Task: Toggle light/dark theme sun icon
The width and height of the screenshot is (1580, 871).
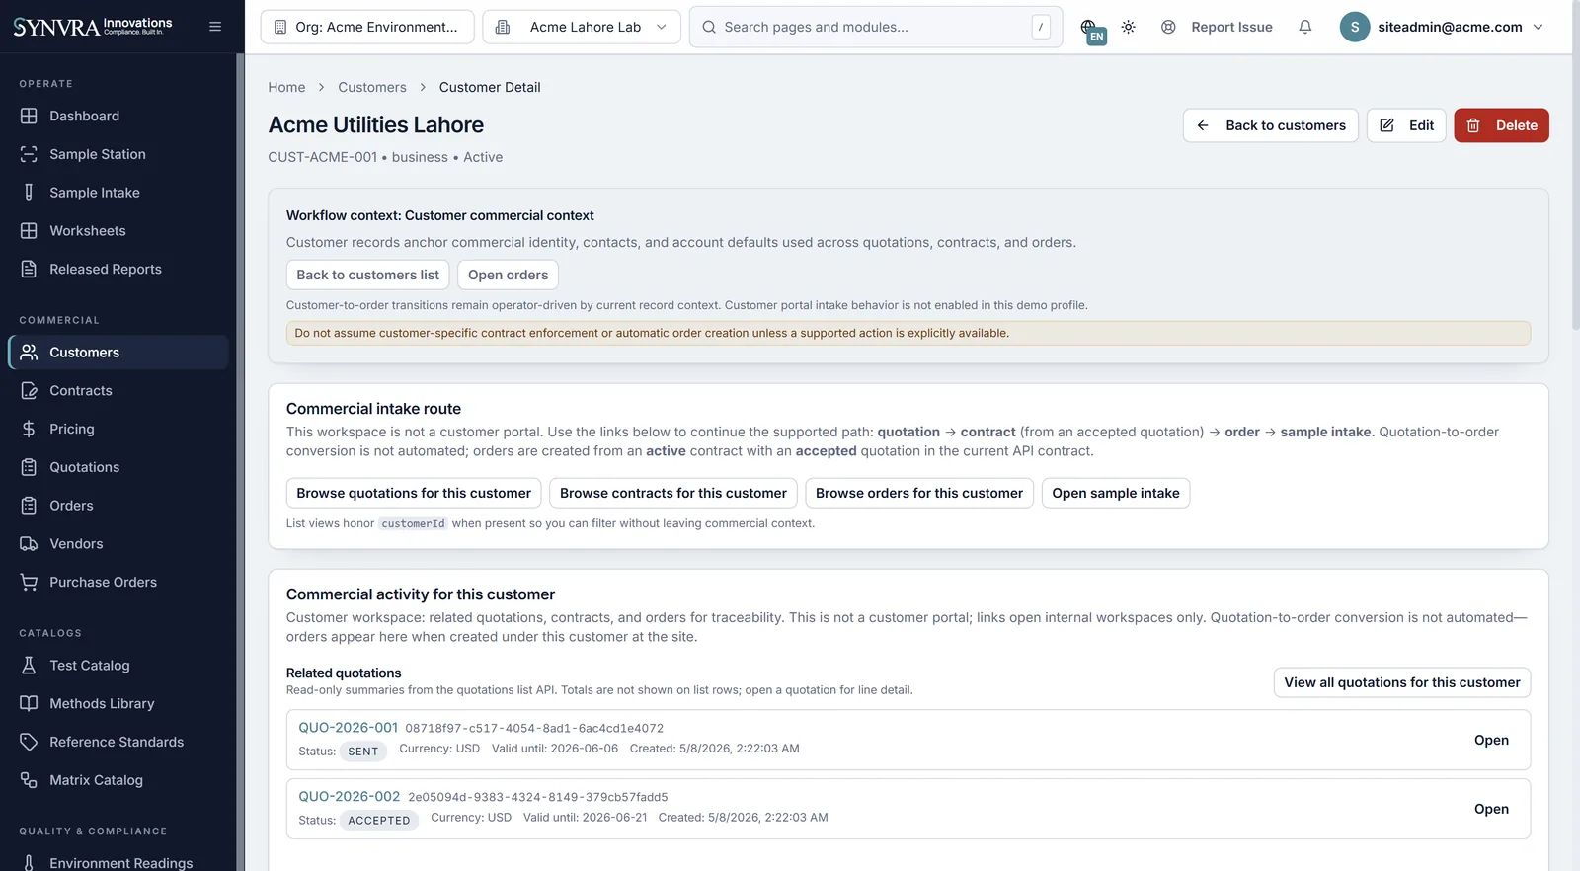Action: [x=1128, y=27]
